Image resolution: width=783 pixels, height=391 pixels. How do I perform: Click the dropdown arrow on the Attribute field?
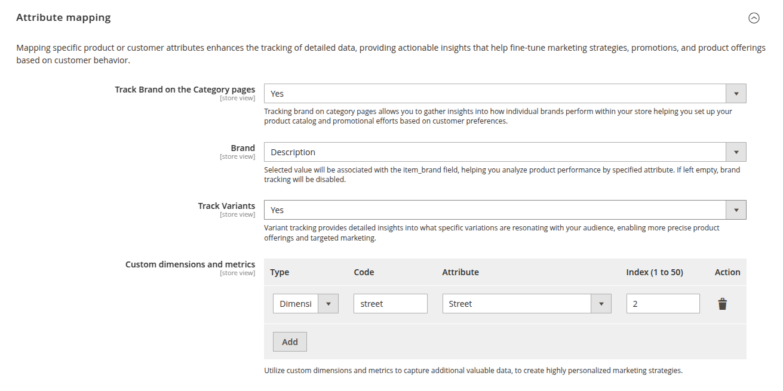[x=601, y=303]
